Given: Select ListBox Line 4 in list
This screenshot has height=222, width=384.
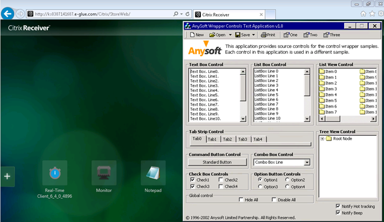Looking at the screenshot, I should tap(266, 90).
